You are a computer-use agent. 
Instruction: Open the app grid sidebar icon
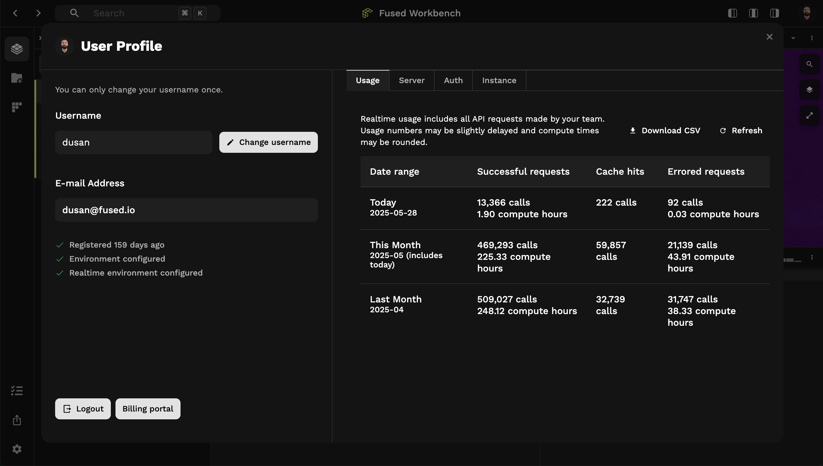pos(17,107)
